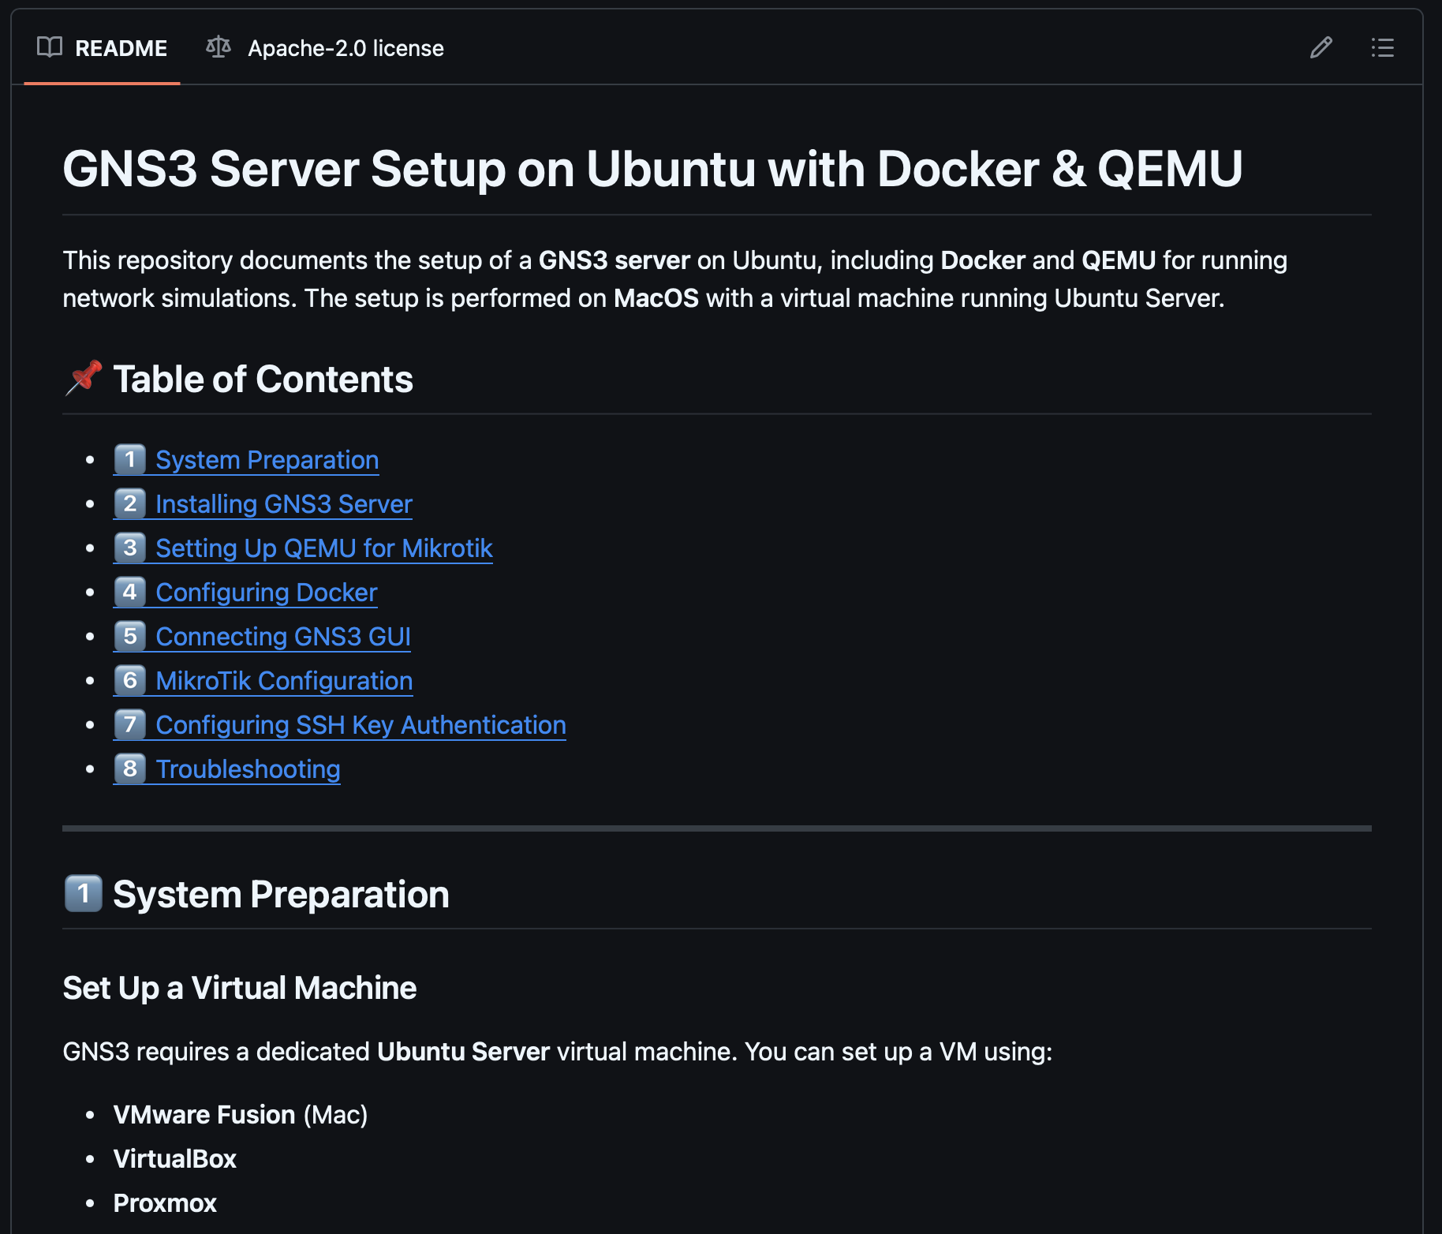Click the bold QEMU word in intro
Image resolution: width=1442 pixels, height=1234 pixels.
(1119, 260)
